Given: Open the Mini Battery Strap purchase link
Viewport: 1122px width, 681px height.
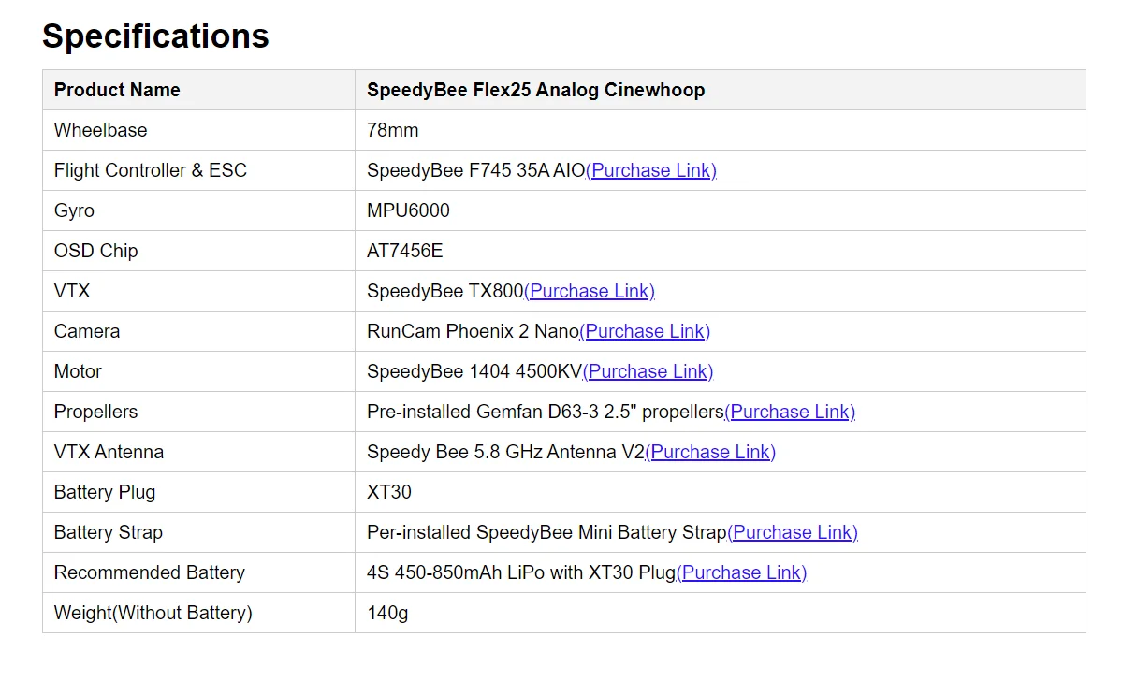Looking at the screenshot, I should 792,532.
